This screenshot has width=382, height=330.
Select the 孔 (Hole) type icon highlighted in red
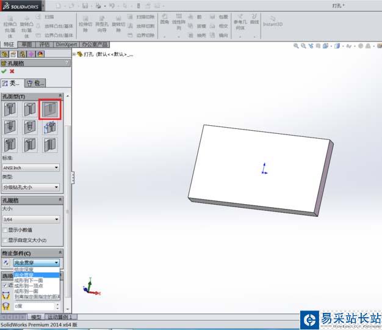click(50, 109)
